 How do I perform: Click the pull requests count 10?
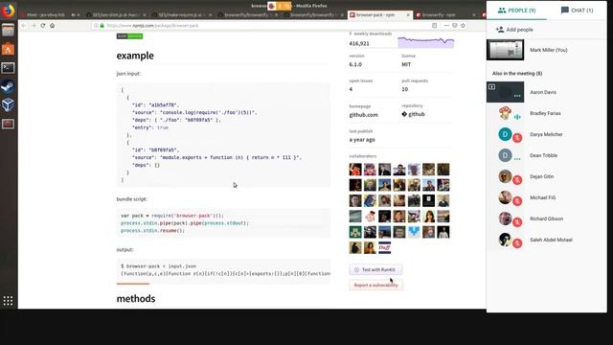point(404,89)
